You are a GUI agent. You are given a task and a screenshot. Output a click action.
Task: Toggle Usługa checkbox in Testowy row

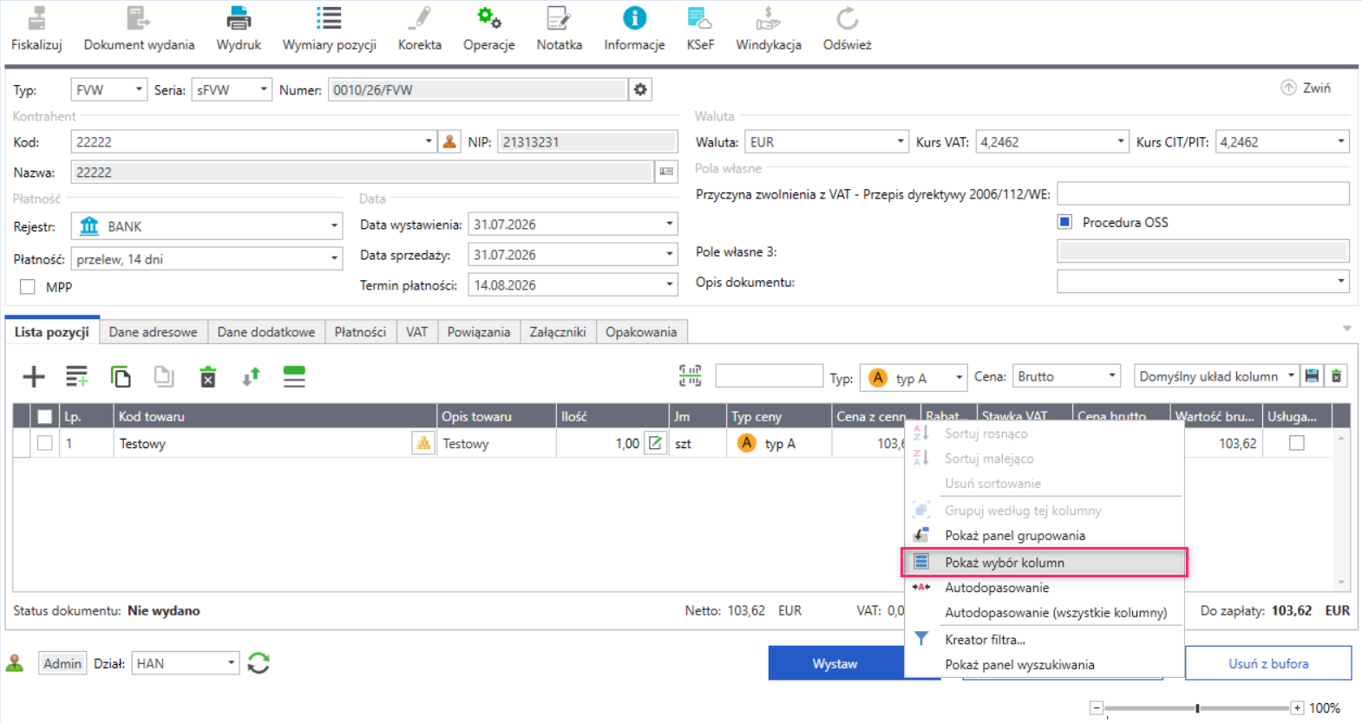point(1297,443)
